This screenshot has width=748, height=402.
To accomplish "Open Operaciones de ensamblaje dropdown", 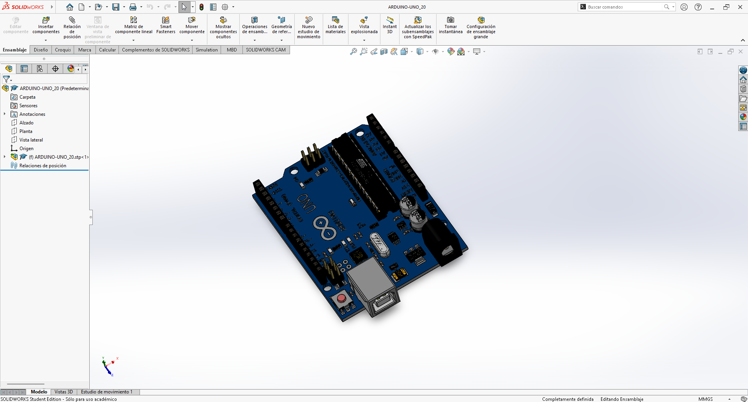I will click(255, 40).
